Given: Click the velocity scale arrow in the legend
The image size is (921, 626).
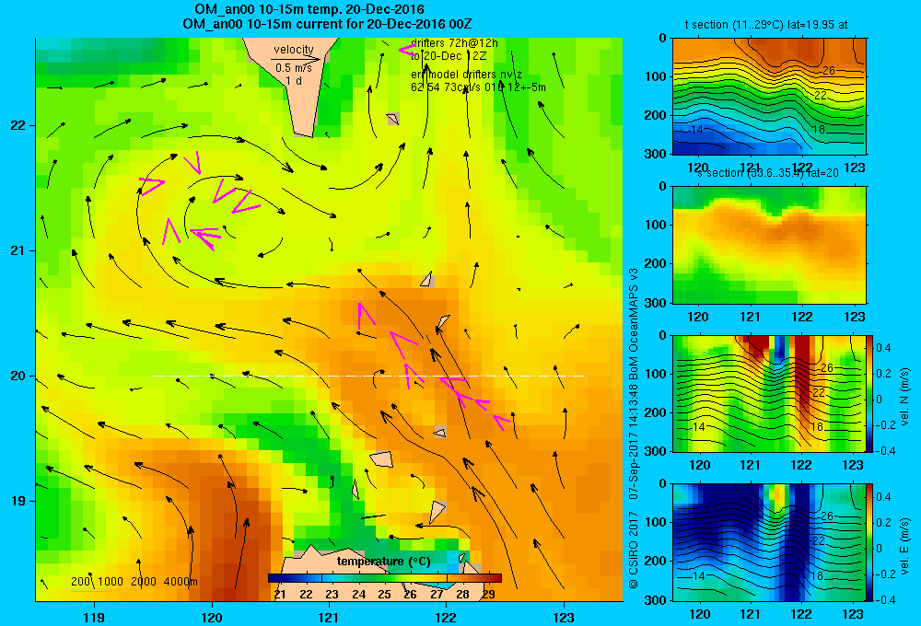Looking at the screenshot, I should pyautogui.click(x=296, y=59).
